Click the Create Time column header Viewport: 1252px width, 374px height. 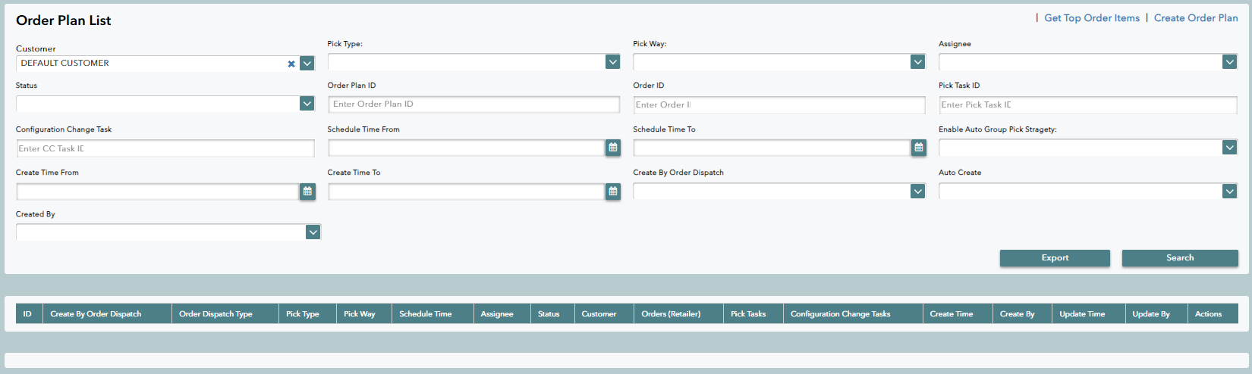958,313
